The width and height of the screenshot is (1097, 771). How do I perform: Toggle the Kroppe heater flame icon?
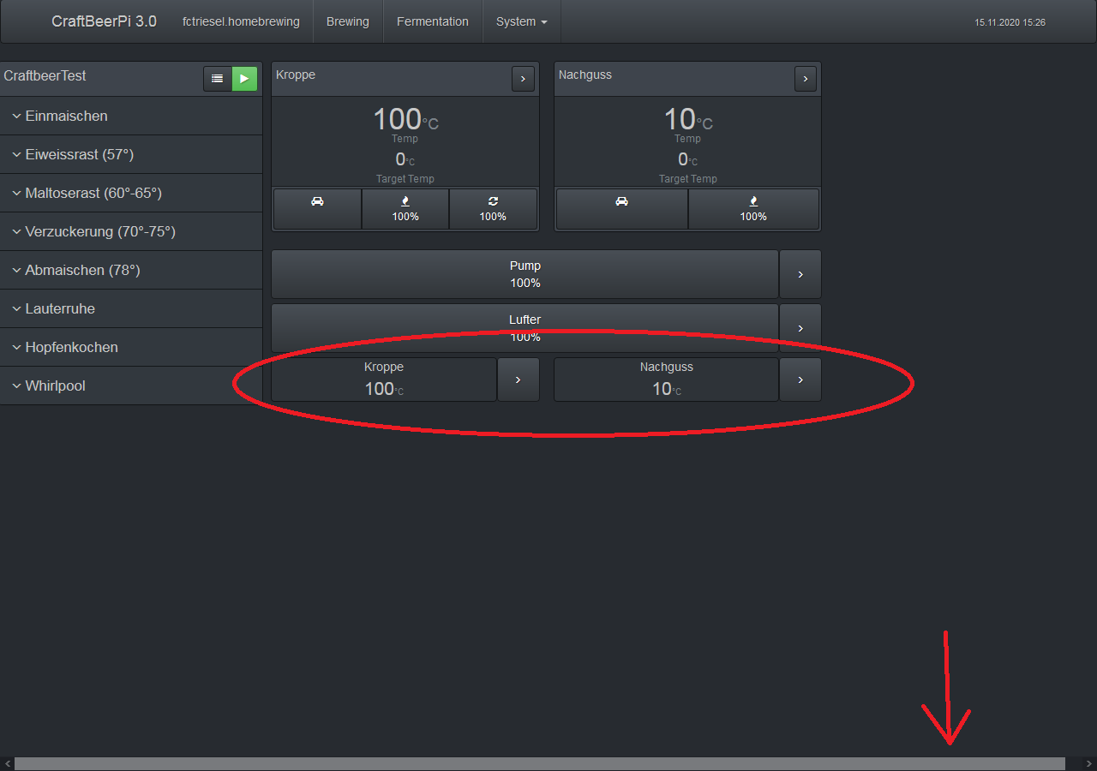(x=405, y=209)
